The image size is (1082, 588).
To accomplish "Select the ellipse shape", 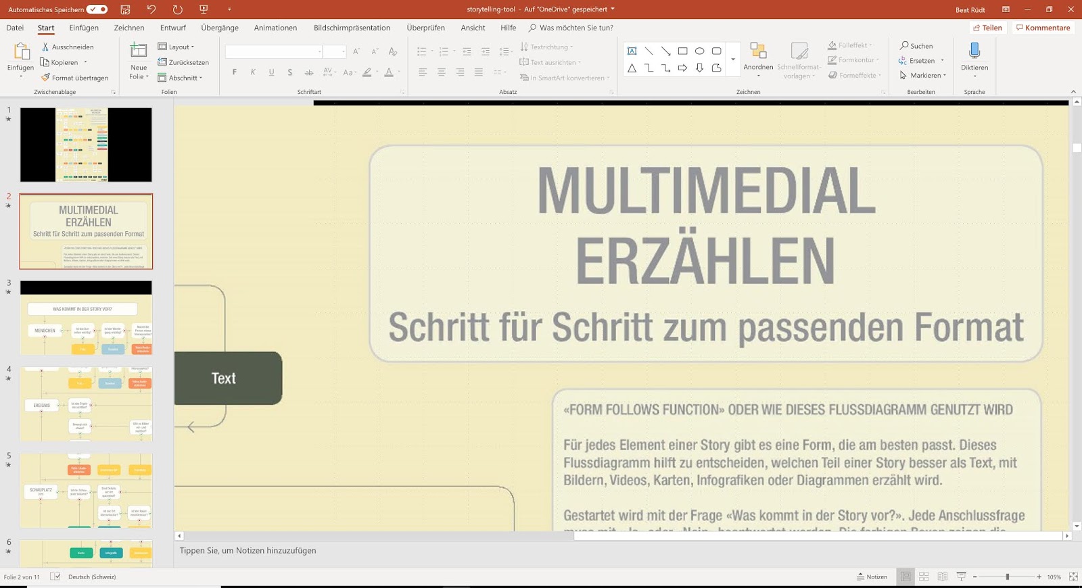I will pos(699,51).
